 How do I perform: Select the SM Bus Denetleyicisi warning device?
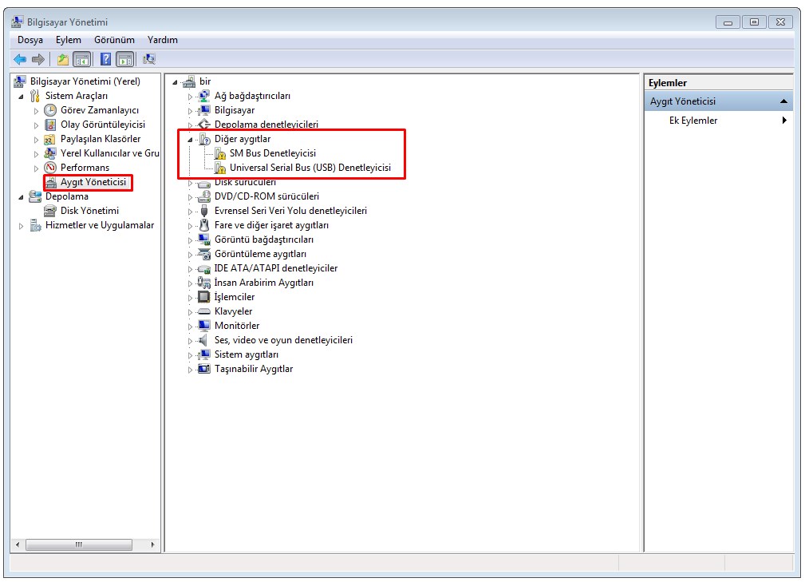pos(272,153)
